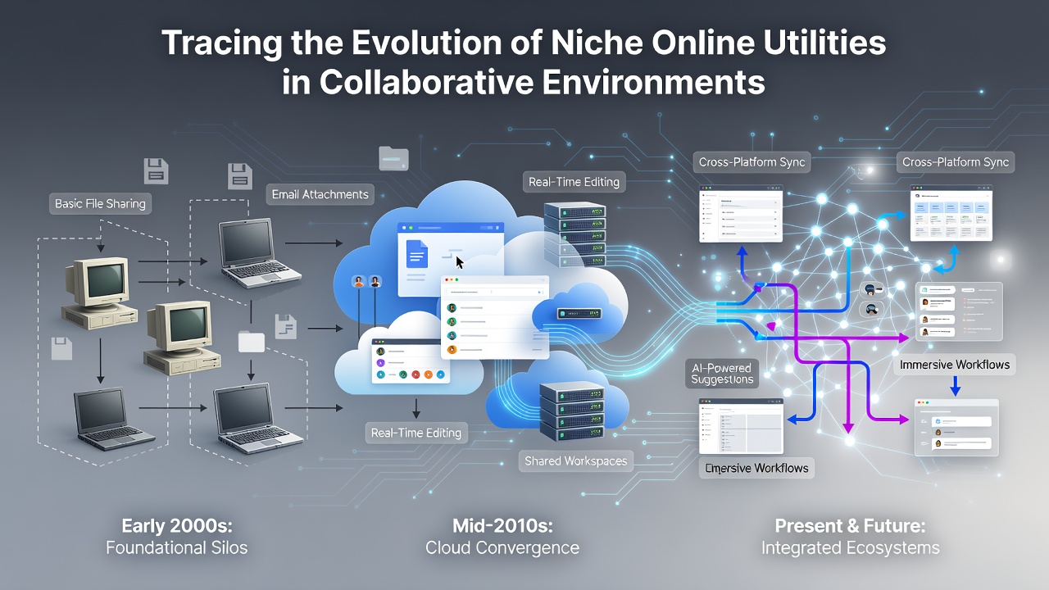Click the black mouse cursor in the cloud window
Screen dimensions: 1049x590
pyautogui.click(x=461, y=262)
